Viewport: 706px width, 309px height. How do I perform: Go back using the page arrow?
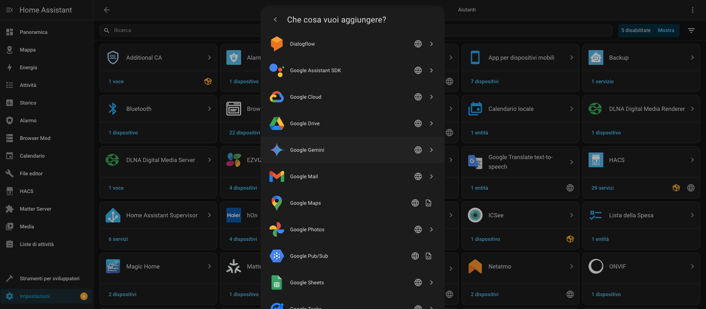pos(107,10)
